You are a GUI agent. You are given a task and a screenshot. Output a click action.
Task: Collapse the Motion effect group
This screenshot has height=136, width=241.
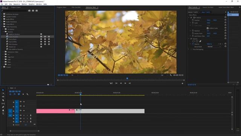[x=189, y=18]
